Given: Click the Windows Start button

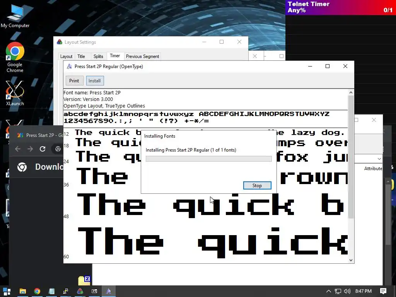Looking at the screenshot, I should click(x=7, y=291).
